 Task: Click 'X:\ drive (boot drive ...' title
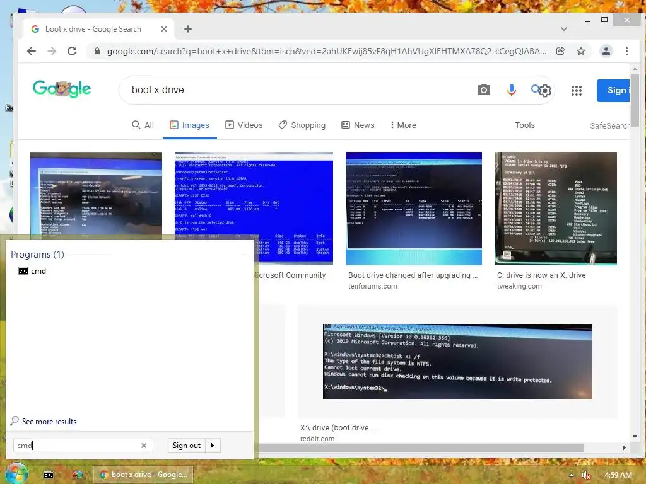coord(339,428)
